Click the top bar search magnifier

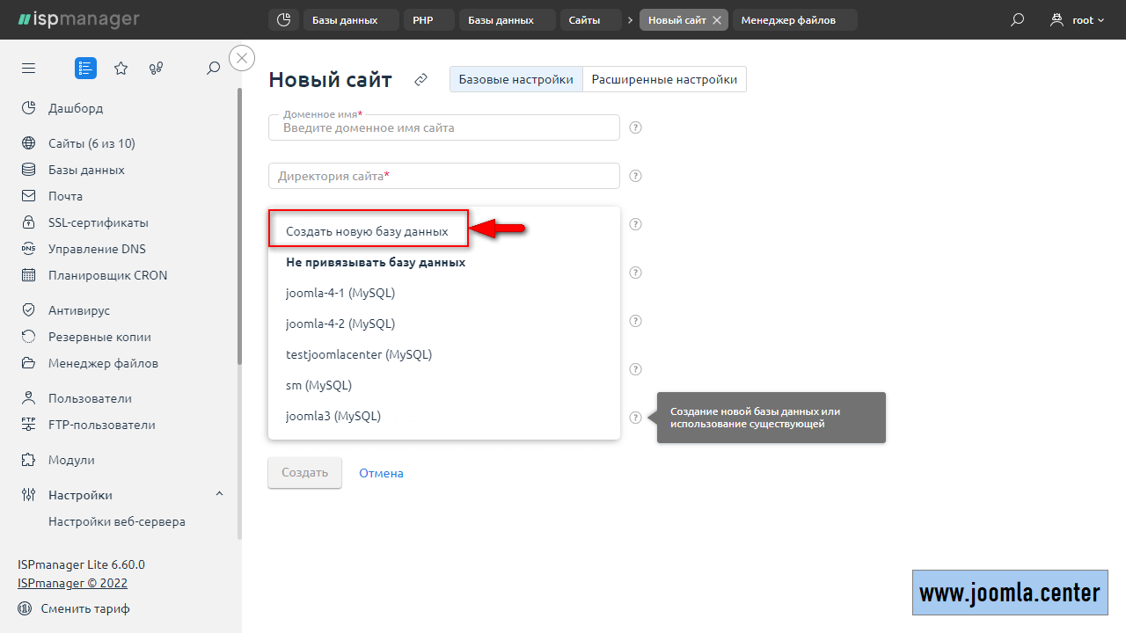(x=1018, y=20)
